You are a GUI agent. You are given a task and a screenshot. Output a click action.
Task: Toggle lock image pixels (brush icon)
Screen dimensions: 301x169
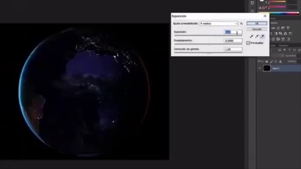(271, 62)
